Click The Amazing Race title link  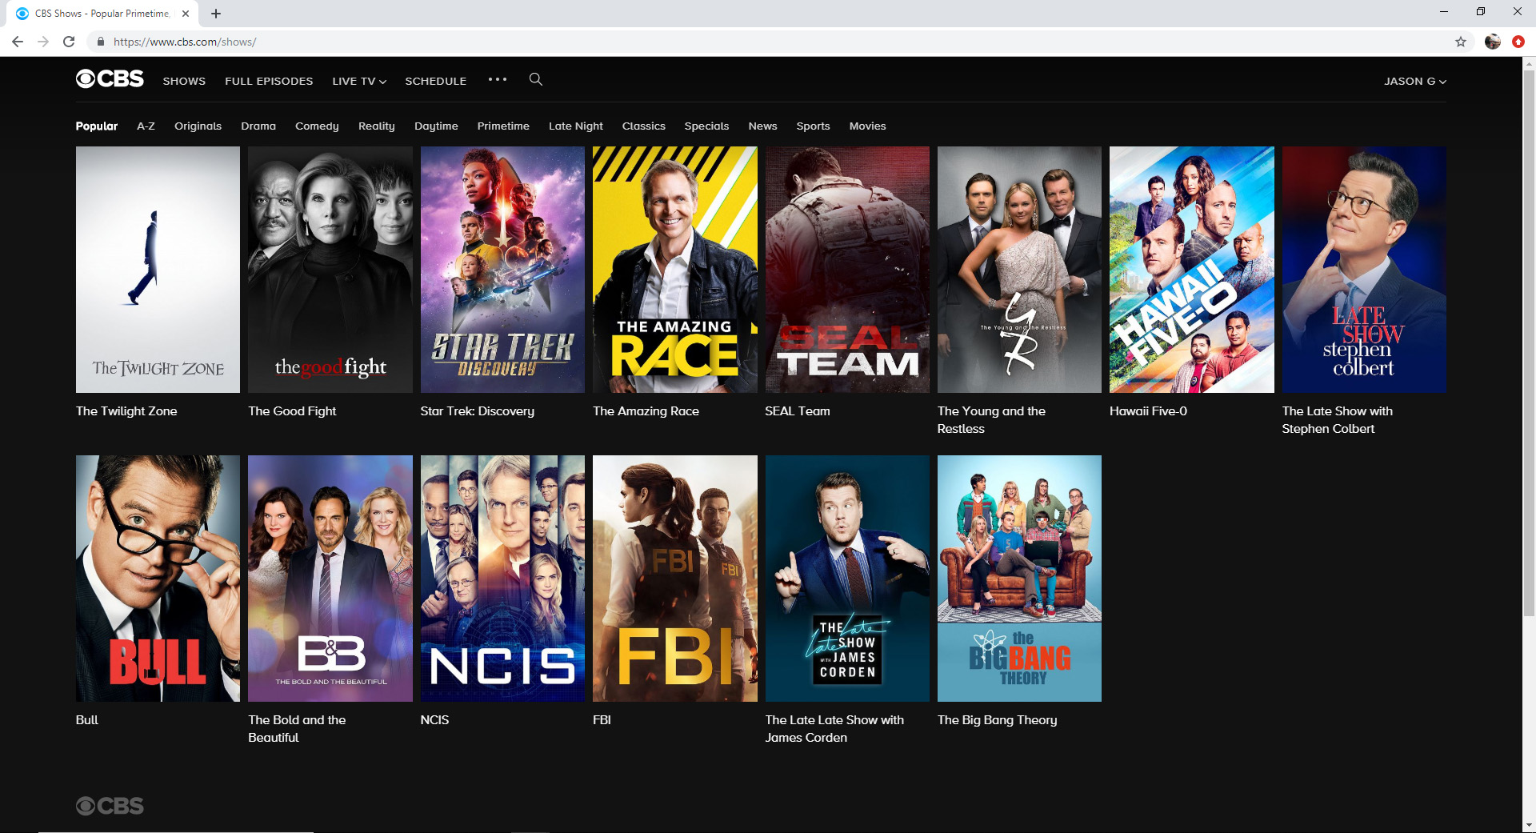[x=646, y=410]
